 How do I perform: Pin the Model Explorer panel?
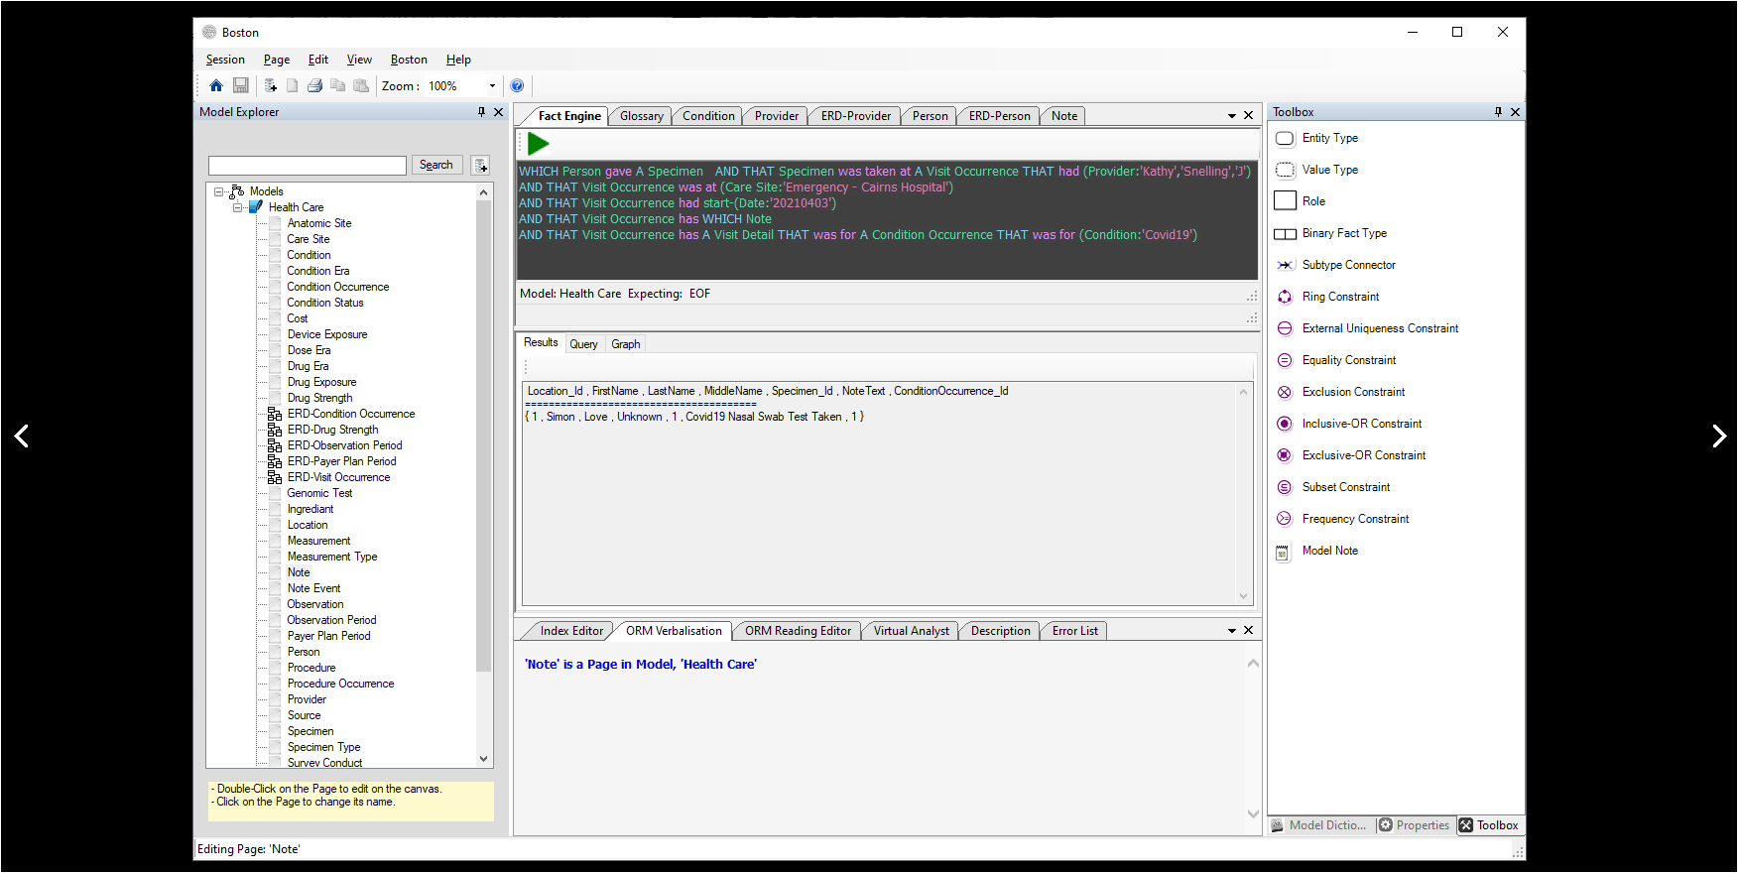[x=481, y=112]
